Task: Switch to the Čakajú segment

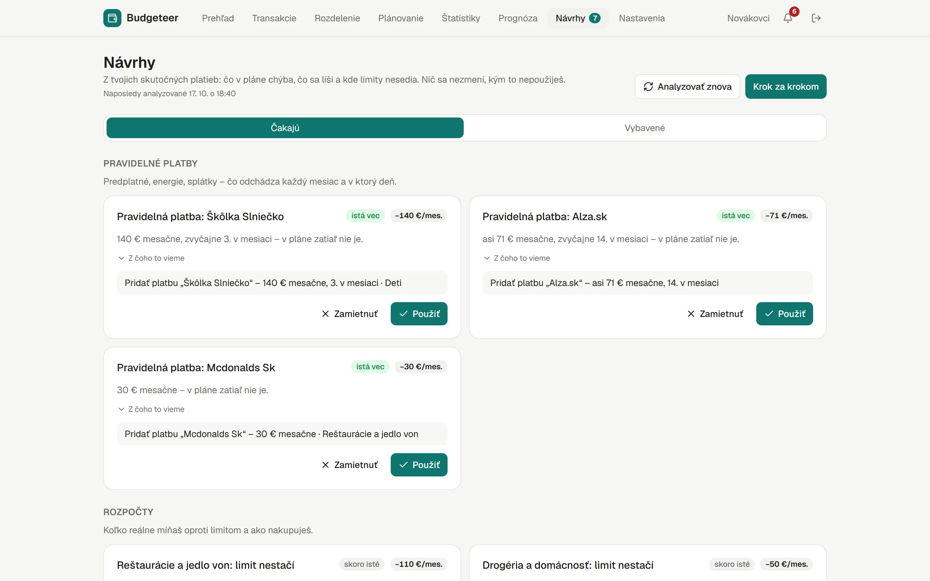Action: (x=285, y=128)
